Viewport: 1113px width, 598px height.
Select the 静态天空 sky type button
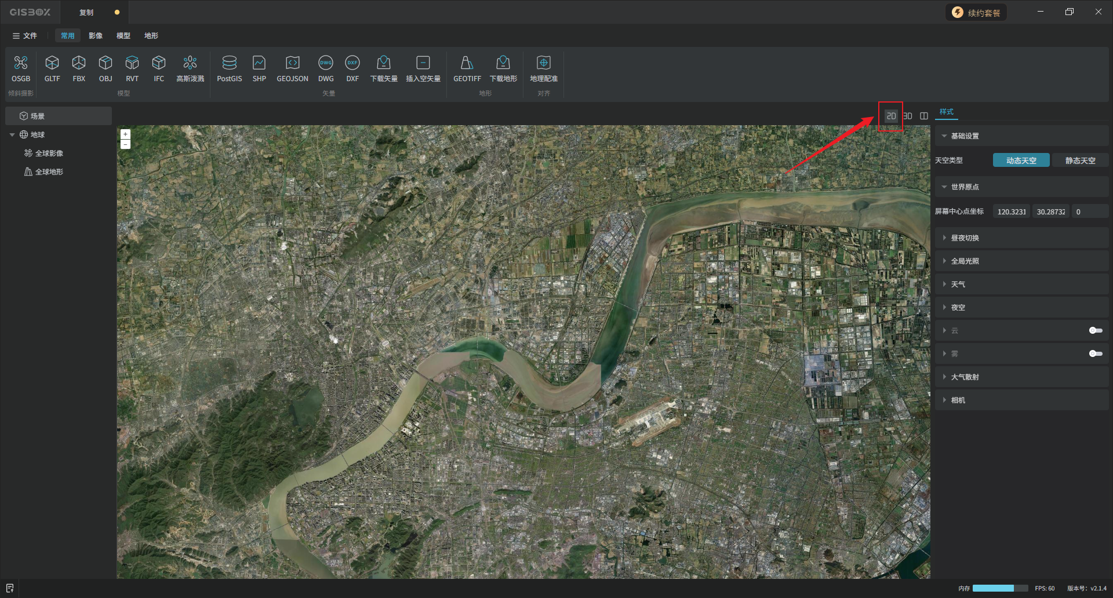[x=1080, y=161]
